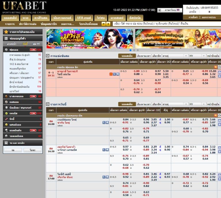
Task: Click the blue L icon for the 16:00 match
Action: tap(104, 122)
